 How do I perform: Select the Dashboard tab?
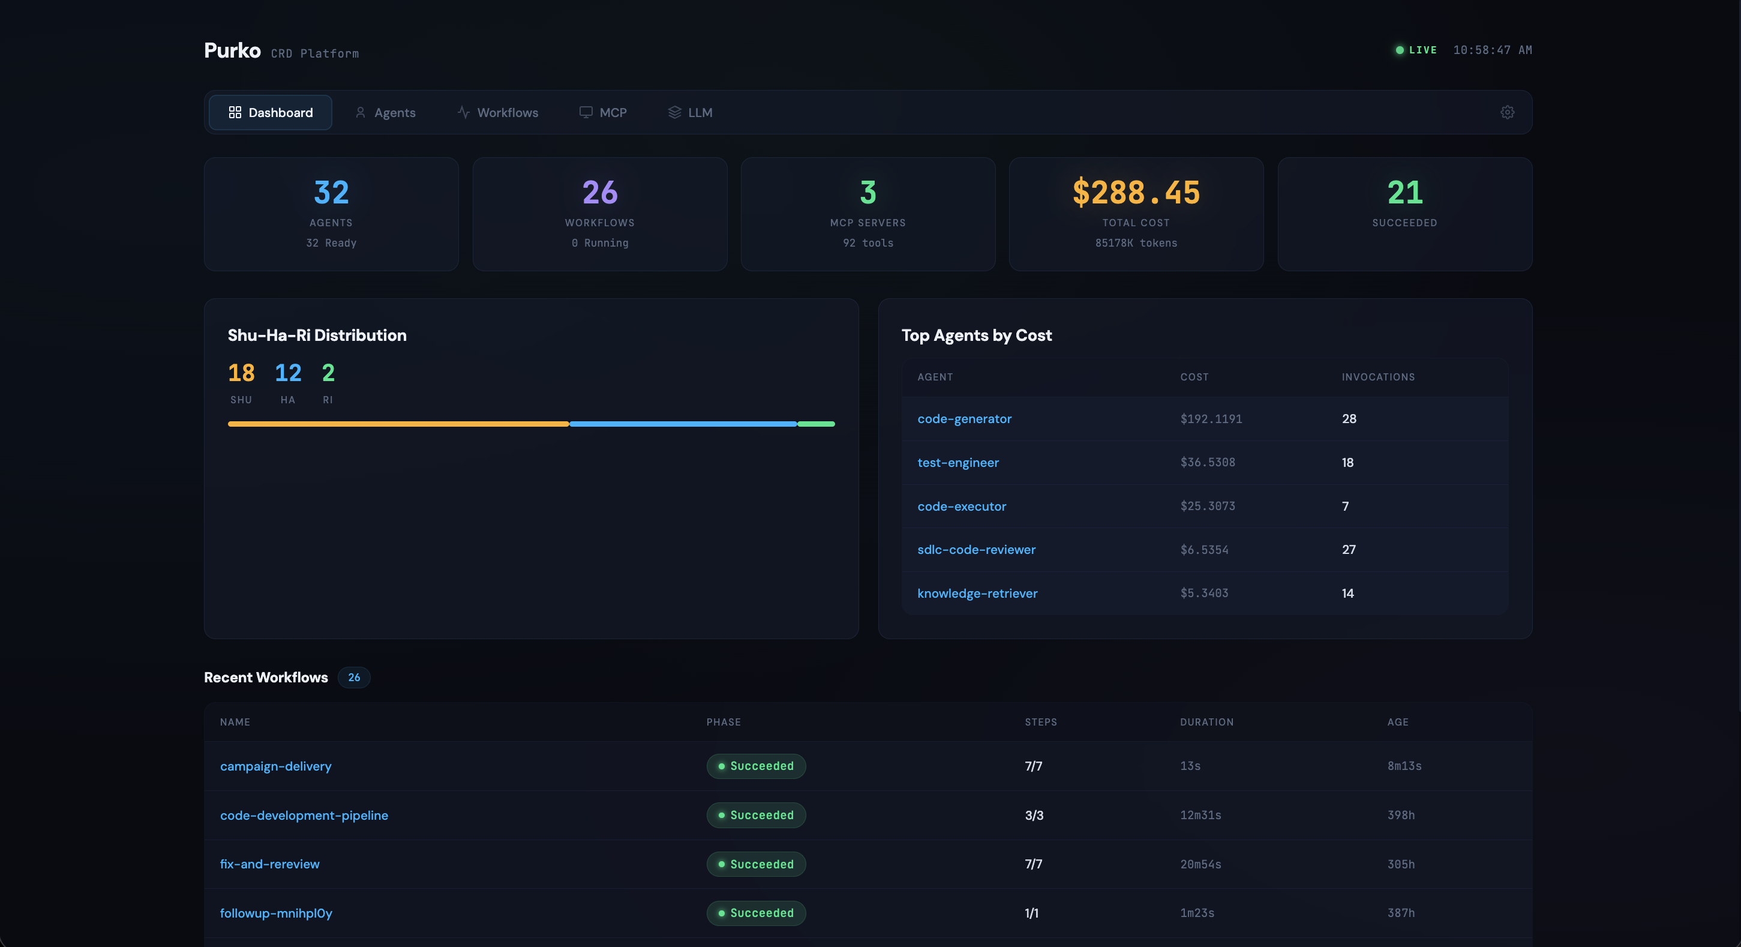[271, 112]
